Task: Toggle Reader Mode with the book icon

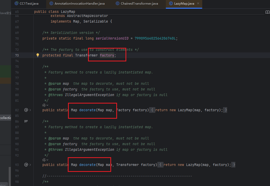Action: pyautogui.click(x=267, y=12)
